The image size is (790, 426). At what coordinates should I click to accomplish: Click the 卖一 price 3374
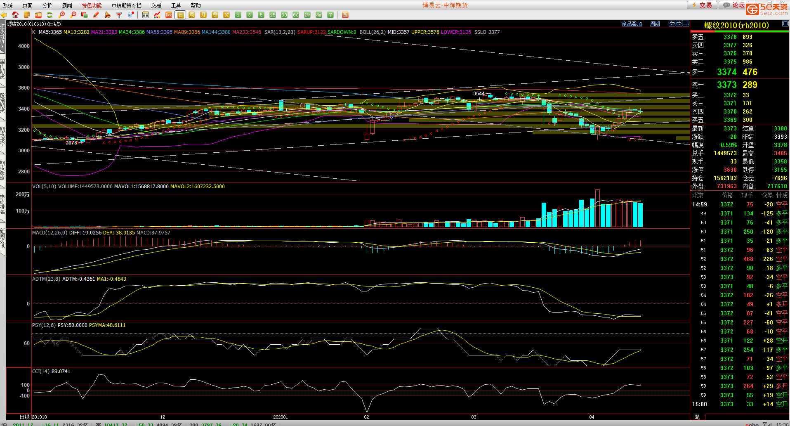726,72
